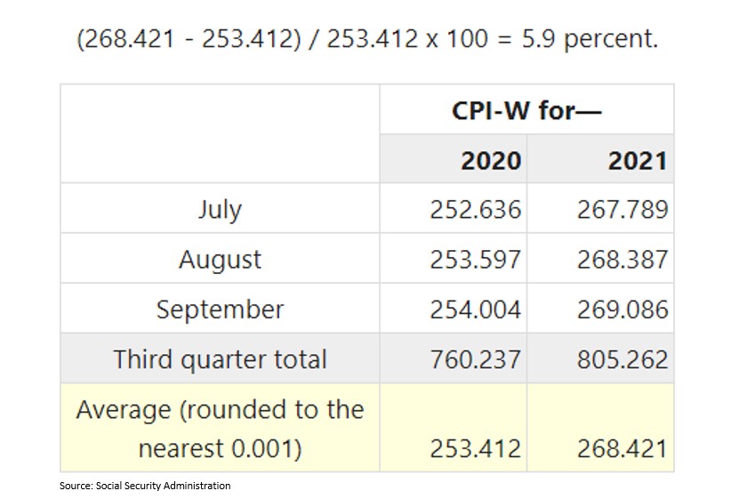Click the percent-change formula text at top
The width and height of the screenshot is (747, 499).
tap(367, 41)
